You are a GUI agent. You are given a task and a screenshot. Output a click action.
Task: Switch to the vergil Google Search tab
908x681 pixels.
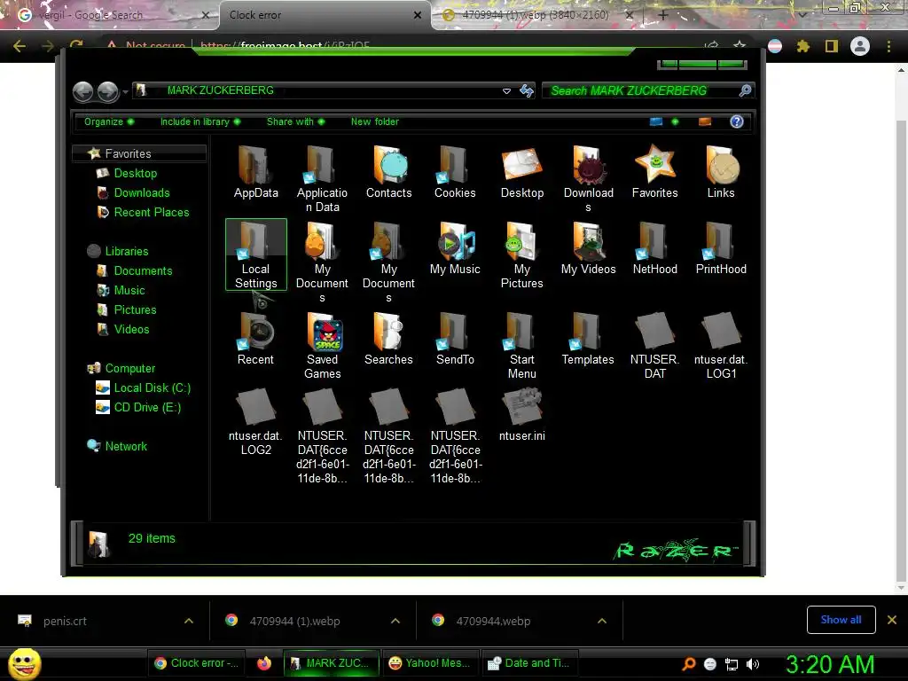(x=110, y=15)
